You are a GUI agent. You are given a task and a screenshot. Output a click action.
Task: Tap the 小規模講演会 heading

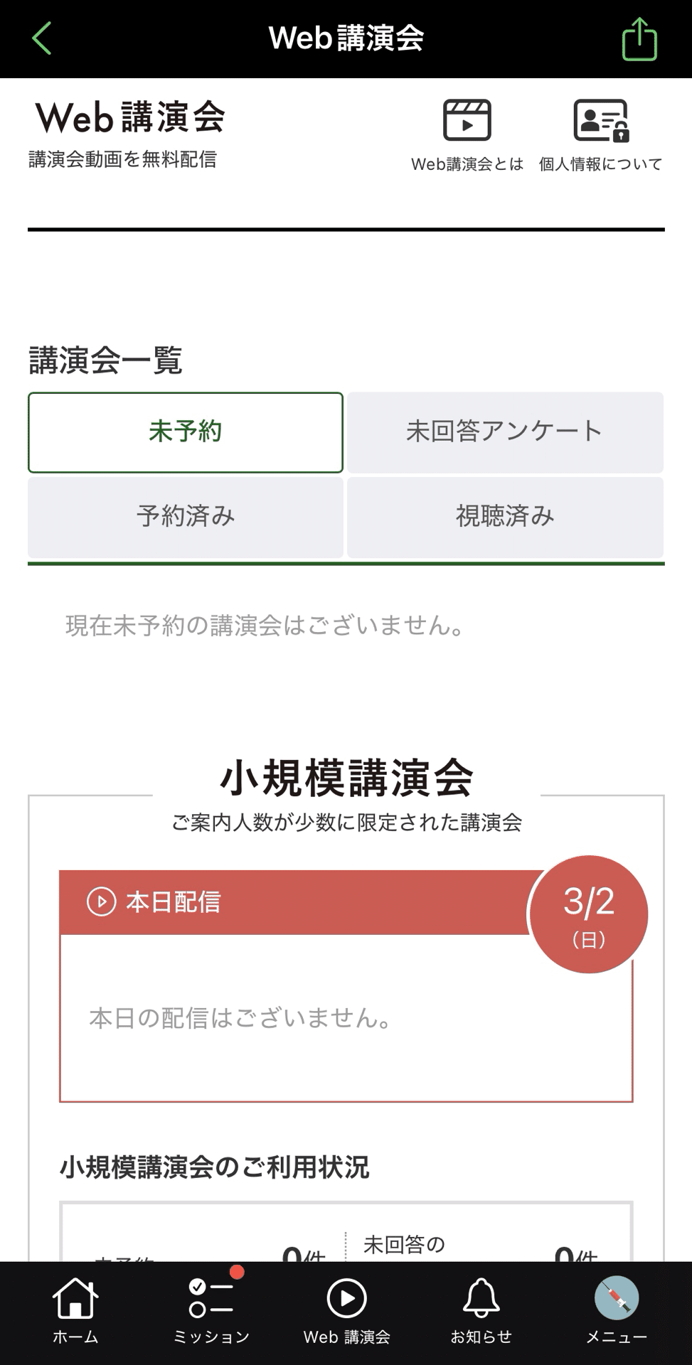(346, 771)
